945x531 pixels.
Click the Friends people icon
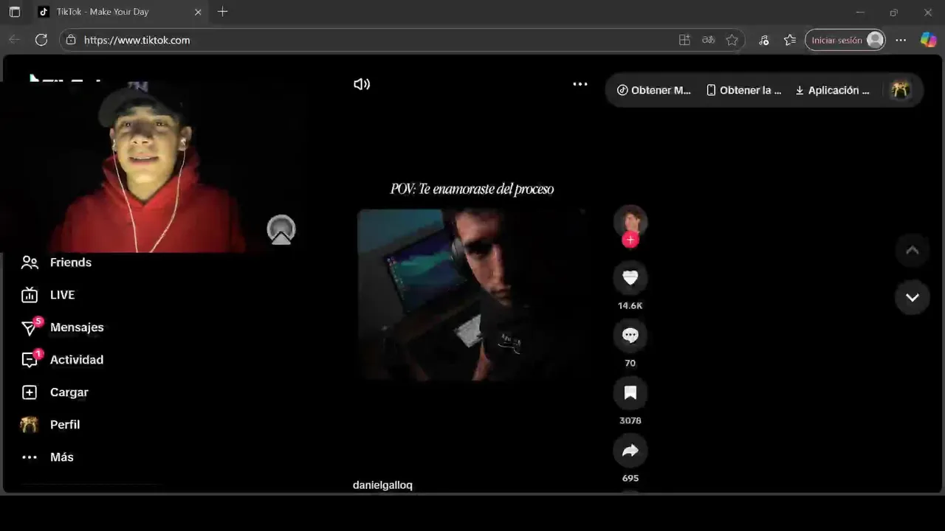pos(30,263)
